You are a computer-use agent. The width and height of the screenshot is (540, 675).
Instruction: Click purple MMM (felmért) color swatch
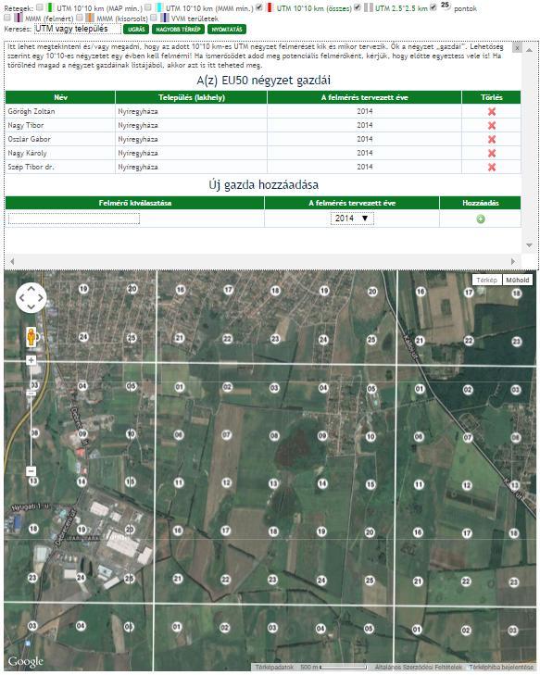(18, 18)
